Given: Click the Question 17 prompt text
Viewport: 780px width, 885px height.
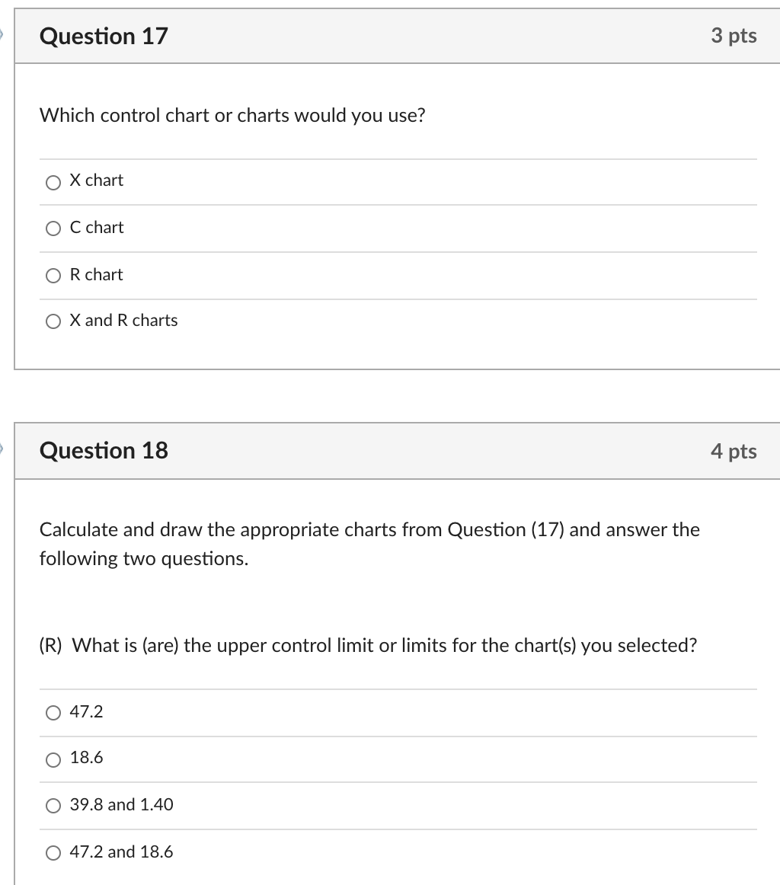Looking at the screenshot, I should coord(232,116).
